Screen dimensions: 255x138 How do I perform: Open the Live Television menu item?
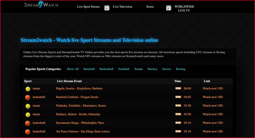tap(122, 7)
